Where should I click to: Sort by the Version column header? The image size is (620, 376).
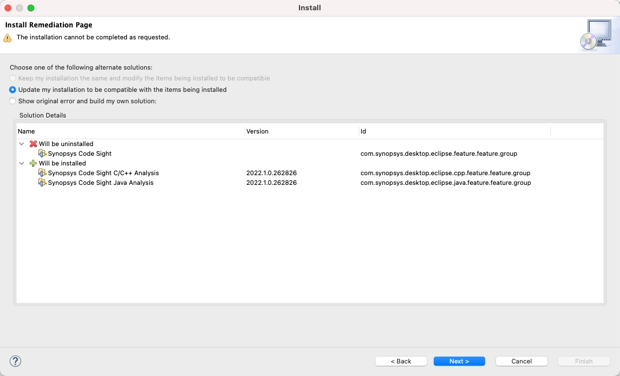click(302, 131)
